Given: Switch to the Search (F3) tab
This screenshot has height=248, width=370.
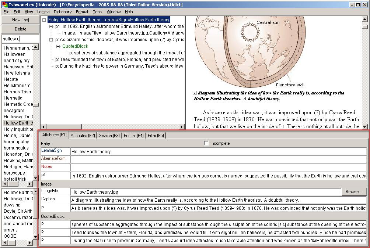Looking at the screenshot, I should point(109,136).
